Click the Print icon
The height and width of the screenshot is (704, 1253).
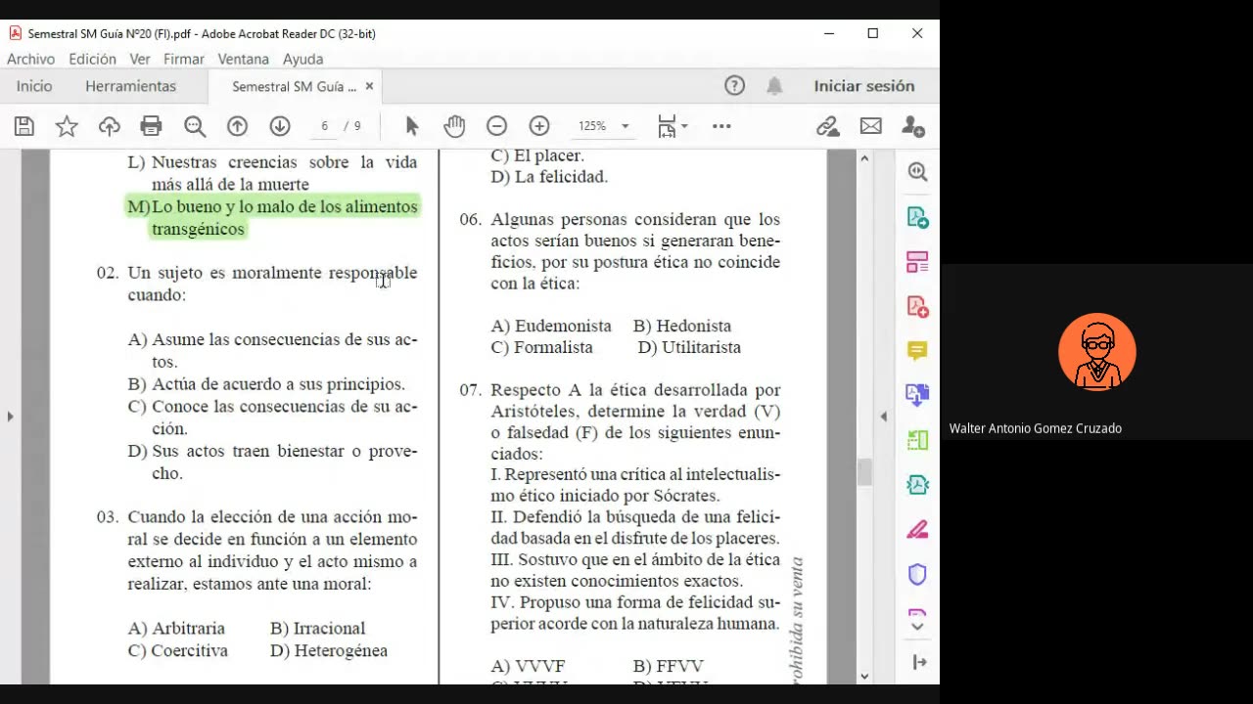[x=151, y=126]
